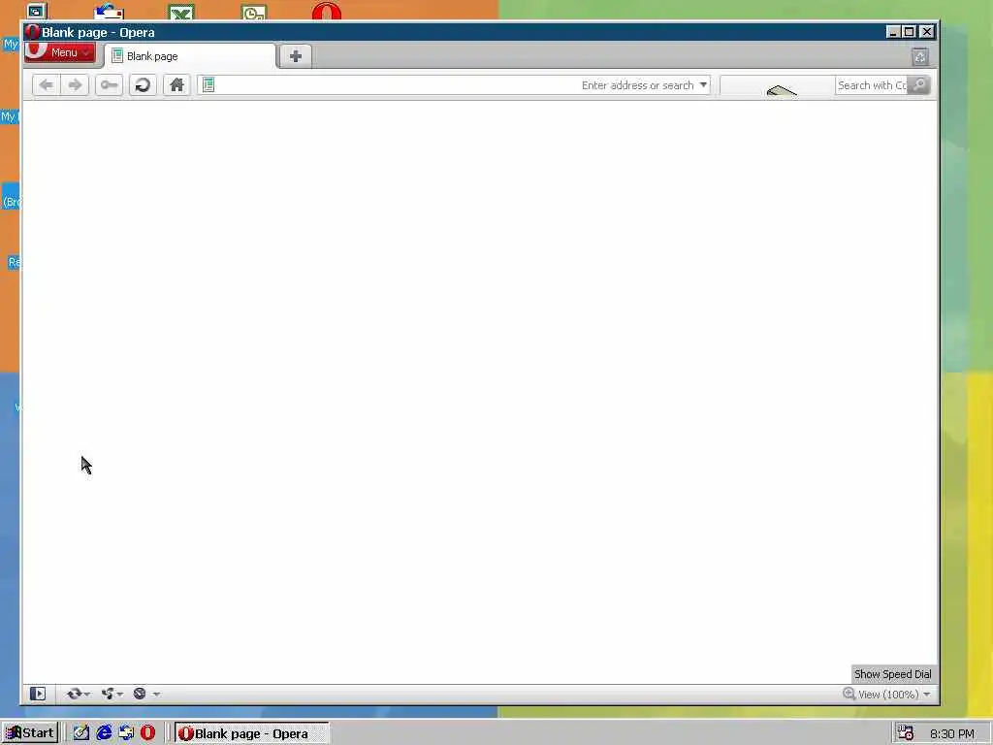Click Show Speed Dial

point(892,674)
